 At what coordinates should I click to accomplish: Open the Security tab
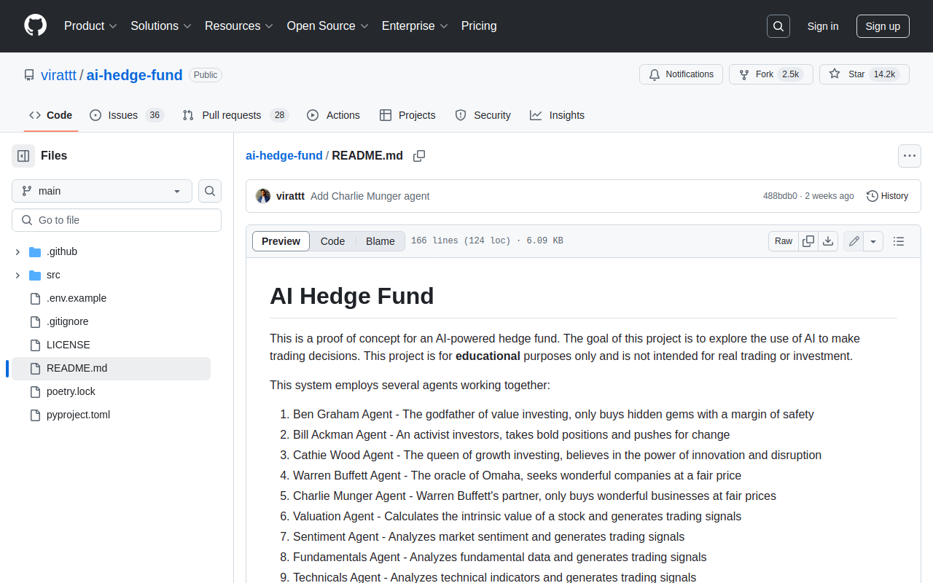click(x=483, y=115)
